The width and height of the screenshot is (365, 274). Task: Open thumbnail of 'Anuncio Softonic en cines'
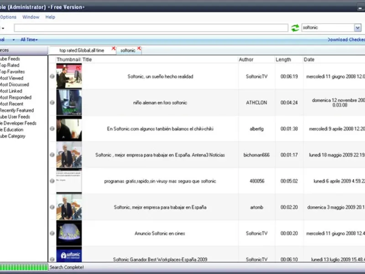pyautogui.click(x=69, y=233)
